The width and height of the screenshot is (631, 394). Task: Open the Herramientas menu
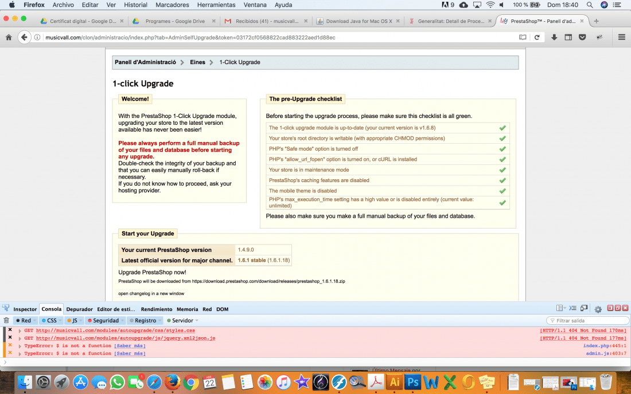pyautogui.click(x=216, y=5)
